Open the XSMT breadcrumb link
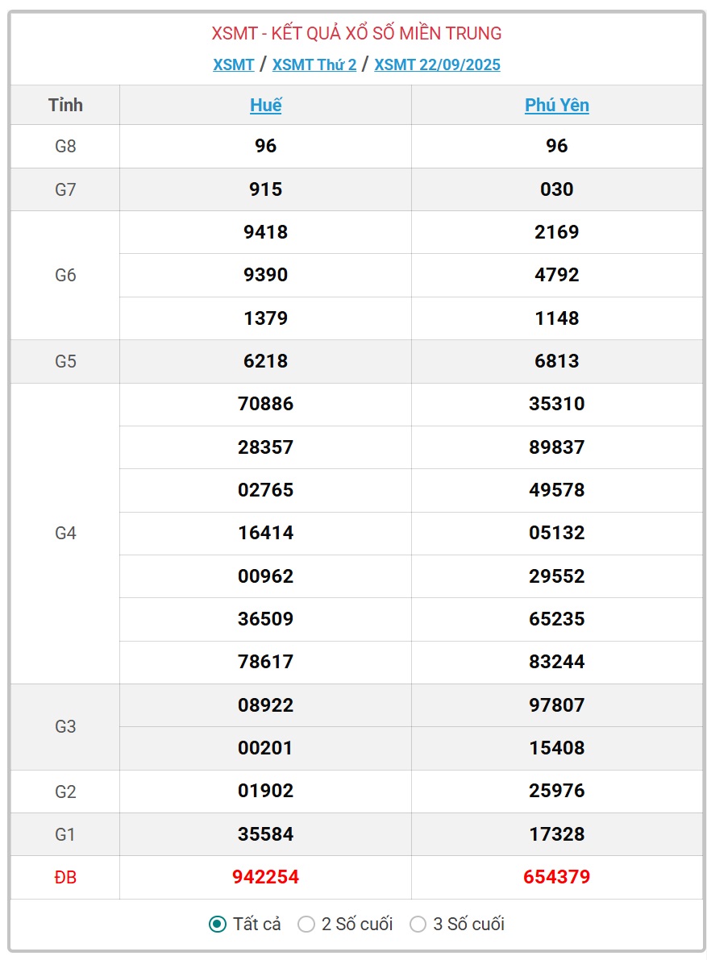The image size is (707, 960). (x=233, y=65)
